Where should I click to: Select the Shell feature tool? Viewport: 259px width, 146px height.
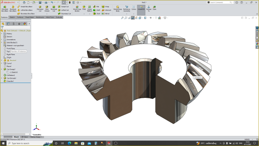coord(96,14)
